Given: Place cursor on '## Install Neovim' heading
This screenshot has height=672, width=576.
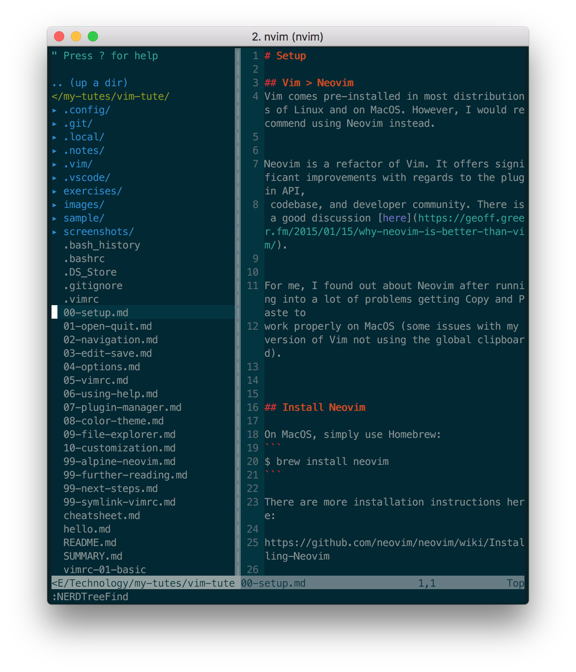Looking at the screenshot, I should coord(315,407).
